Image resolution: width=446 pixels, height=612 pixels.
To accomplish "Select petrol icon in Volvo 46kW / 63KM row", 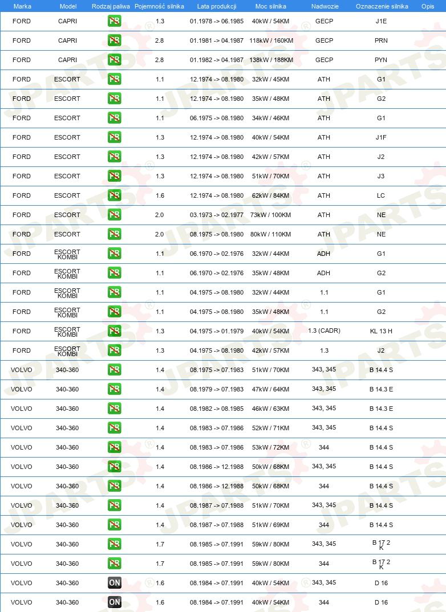I will coord(115,409).
